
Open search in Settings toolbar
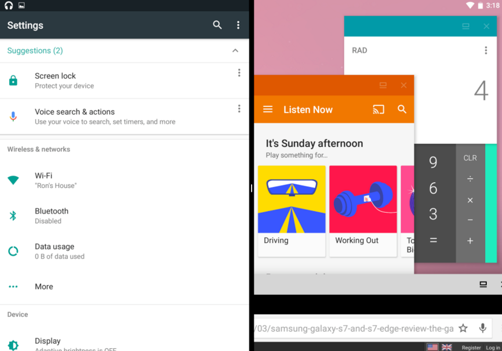pos(217,25)
